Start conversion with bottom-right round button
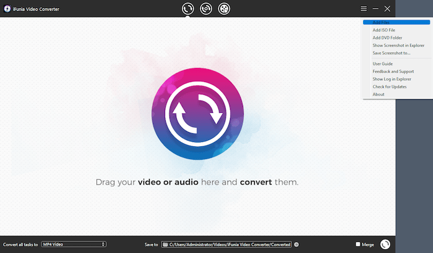The image size is (433, 253). coord(385,244)
